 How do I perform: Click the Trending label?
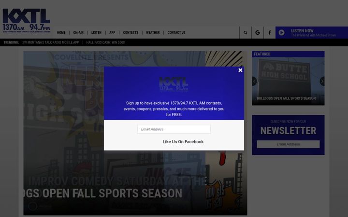tap(11, 42)
